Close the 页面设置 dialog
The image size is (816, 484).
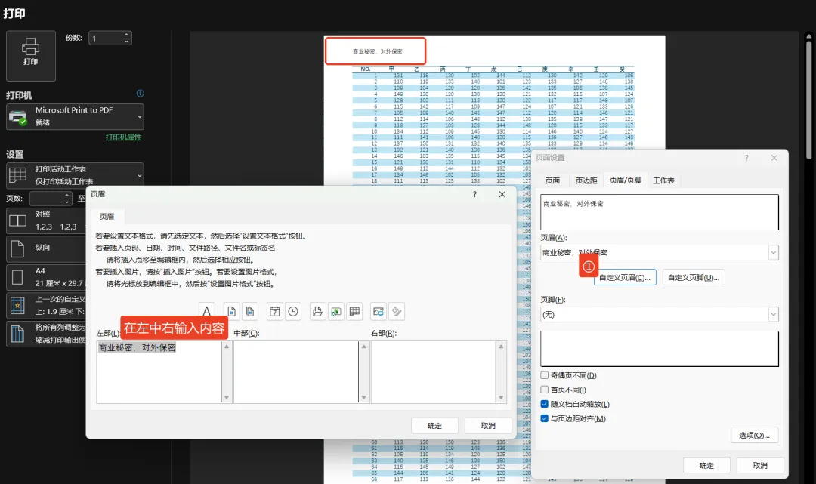tap(774, 158)
